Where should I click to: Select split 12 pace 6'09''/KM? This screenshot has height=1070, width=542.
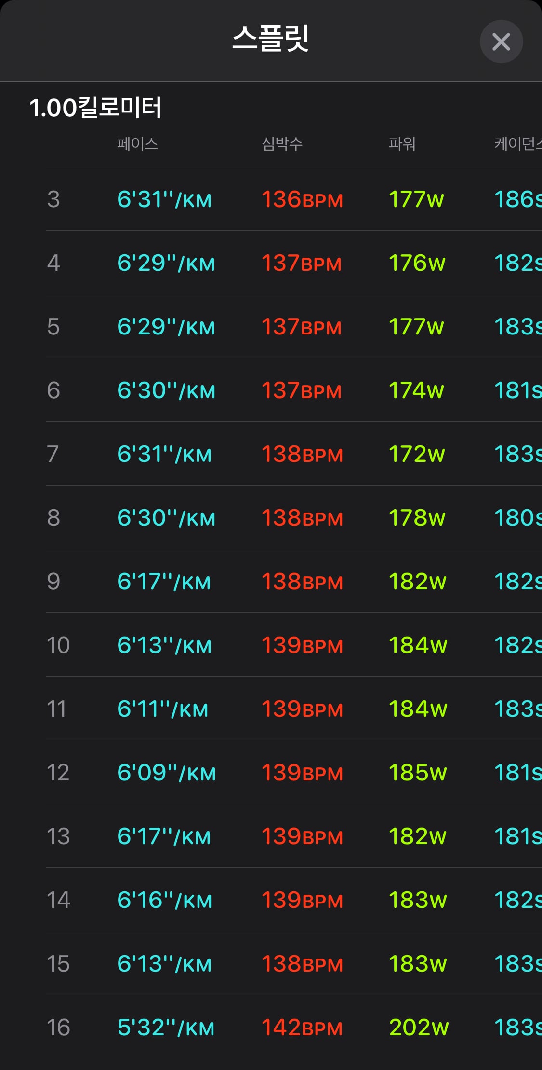point(166,772)
